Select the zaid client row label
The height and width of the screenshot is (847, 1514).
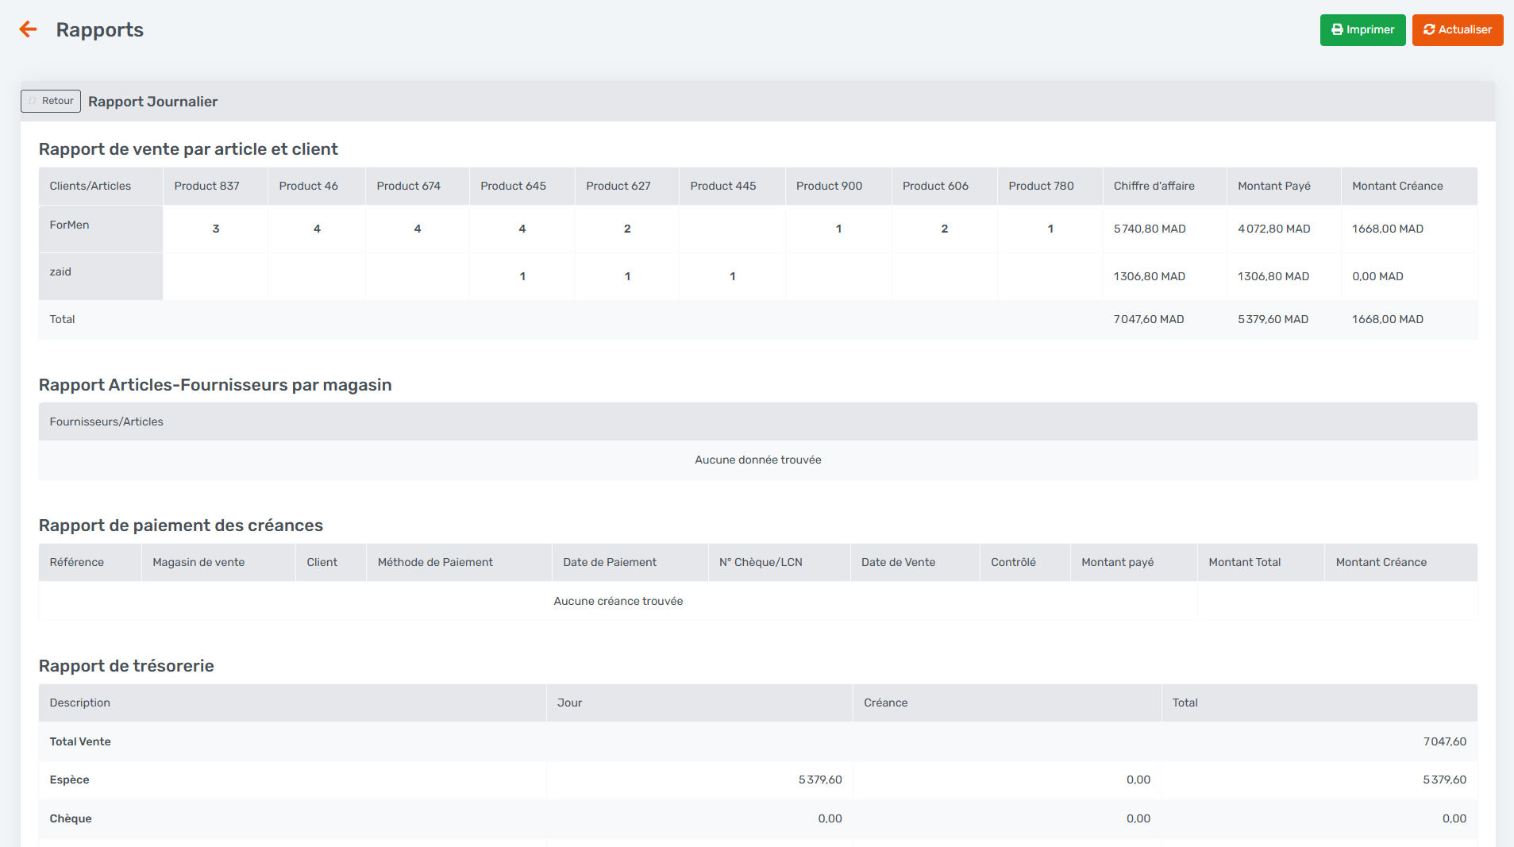[x=60, y=272]
